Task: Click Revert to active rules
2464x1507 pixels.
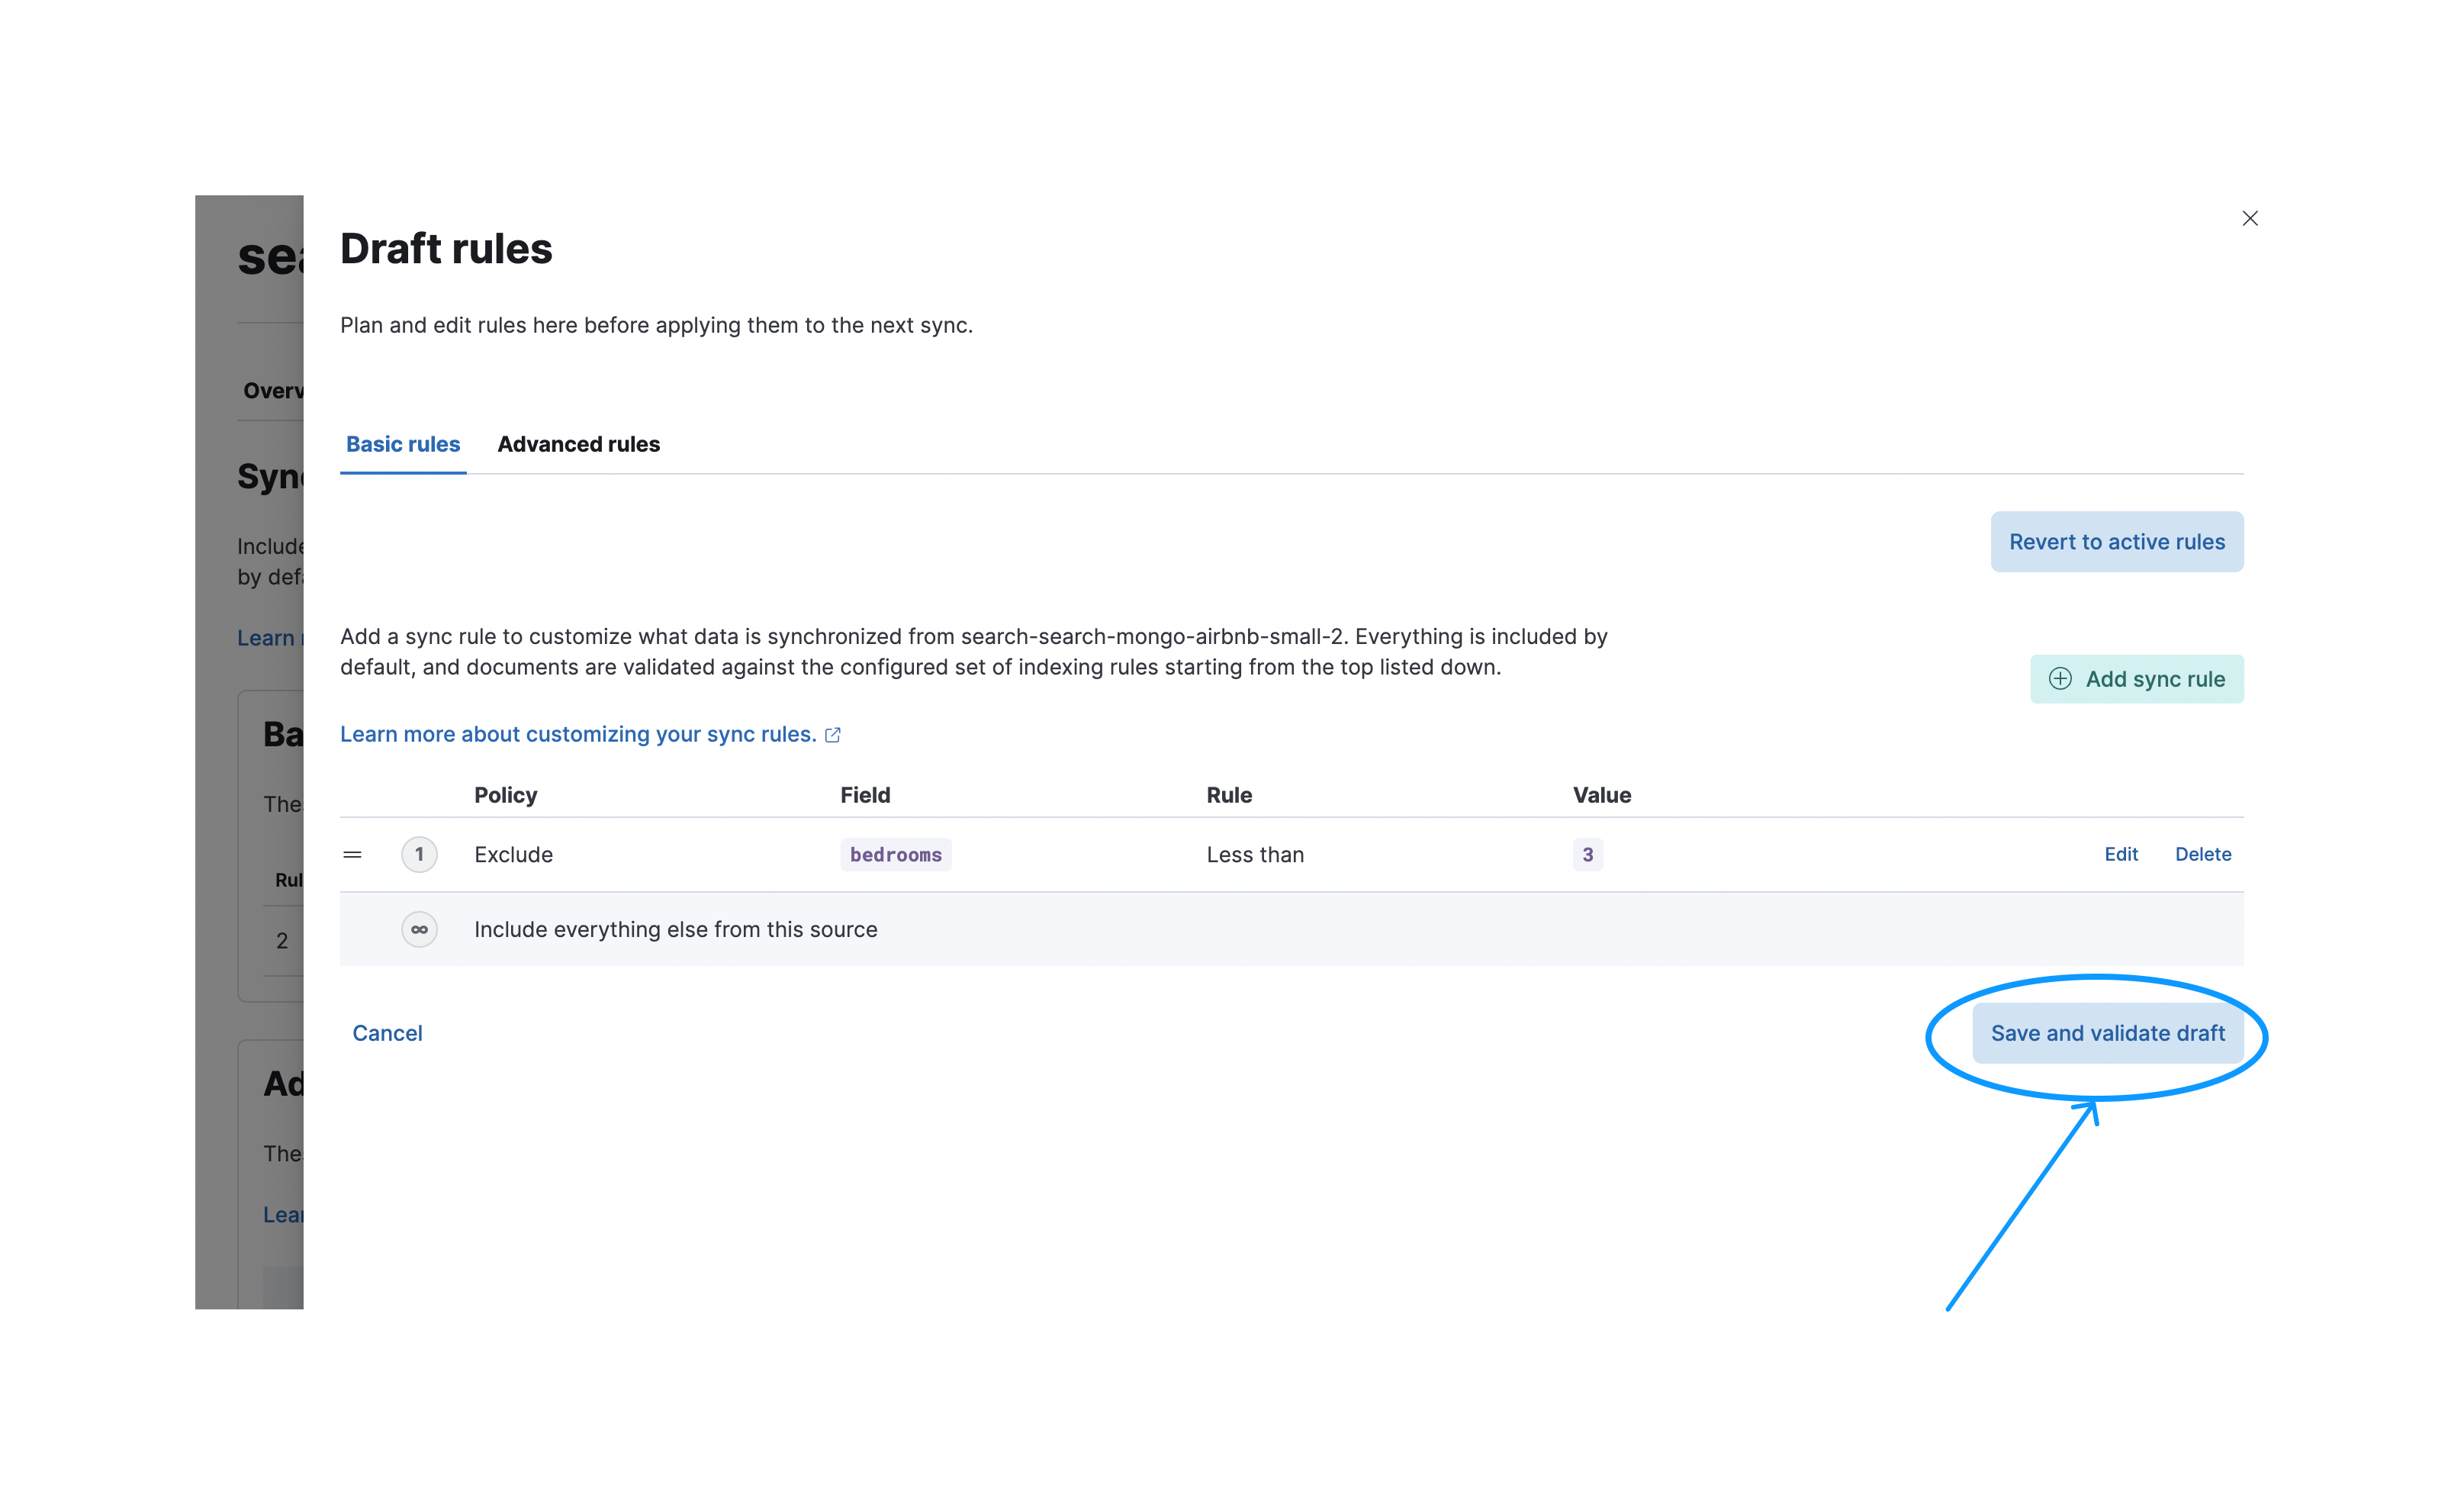Action: tap(2117, 541)
